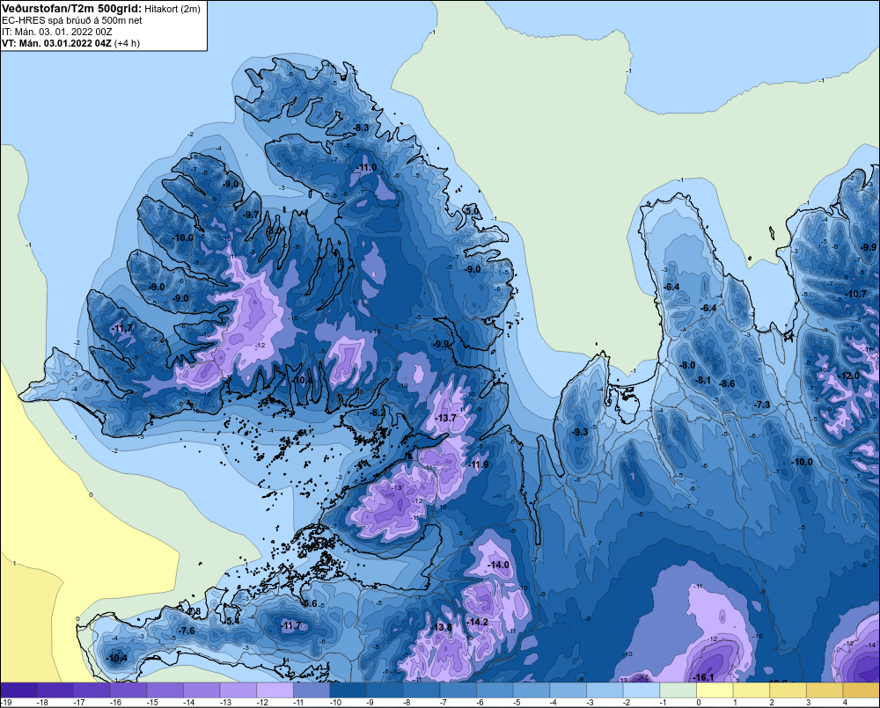
Task: Pick the -7 blue legend swatch
Action: 458,690
